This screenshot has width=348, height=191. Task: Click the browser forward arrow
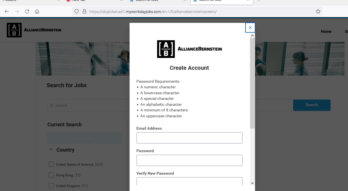(17, 12)
